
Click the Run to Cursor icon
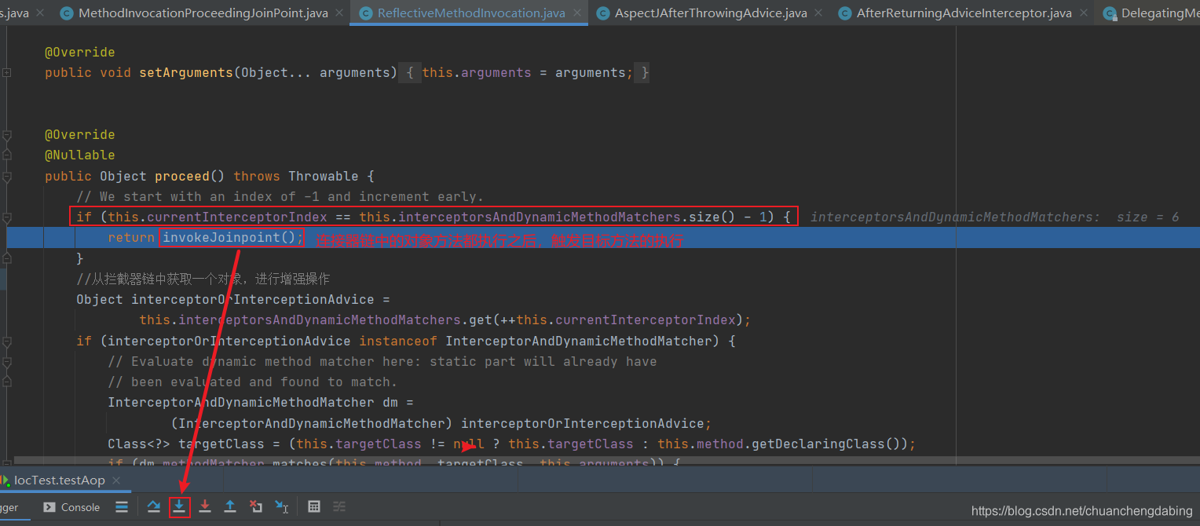point(281,507)
